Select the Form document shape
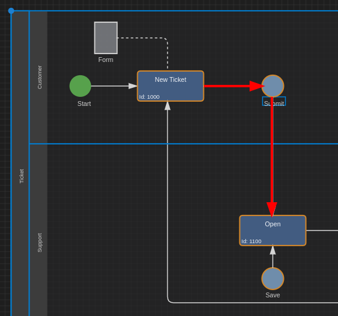 pyautogui.click(x=106, y=38)
